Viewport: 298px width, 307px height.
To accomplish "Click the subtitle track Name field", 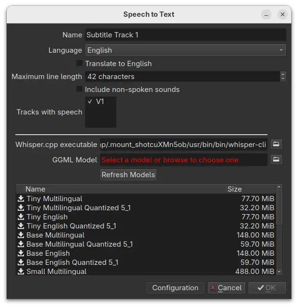I will [185, 35].
